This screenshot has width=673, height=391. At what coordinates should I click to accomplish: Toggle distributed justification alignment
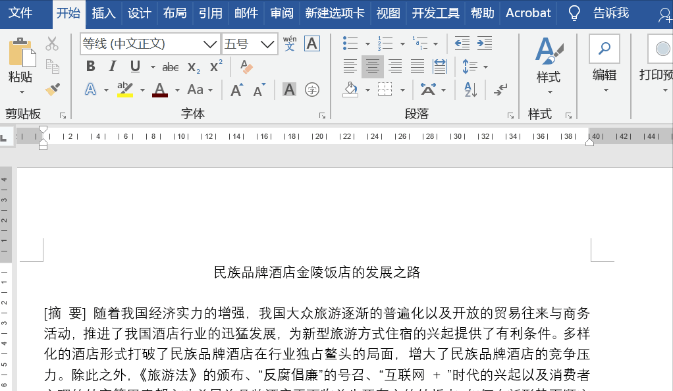click(x=439, y=66)
